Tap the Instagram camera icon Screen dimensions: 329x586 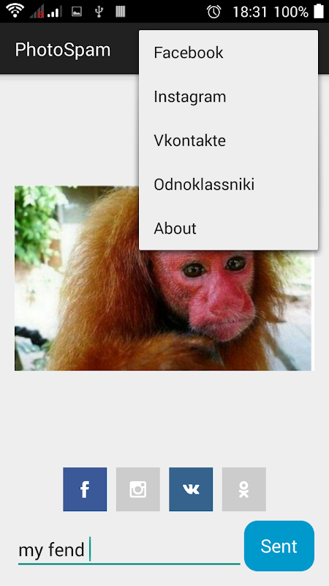(x=137, y=489)
